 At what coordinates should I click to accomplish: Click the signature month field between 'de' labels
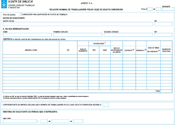click(x=60, y=121)
